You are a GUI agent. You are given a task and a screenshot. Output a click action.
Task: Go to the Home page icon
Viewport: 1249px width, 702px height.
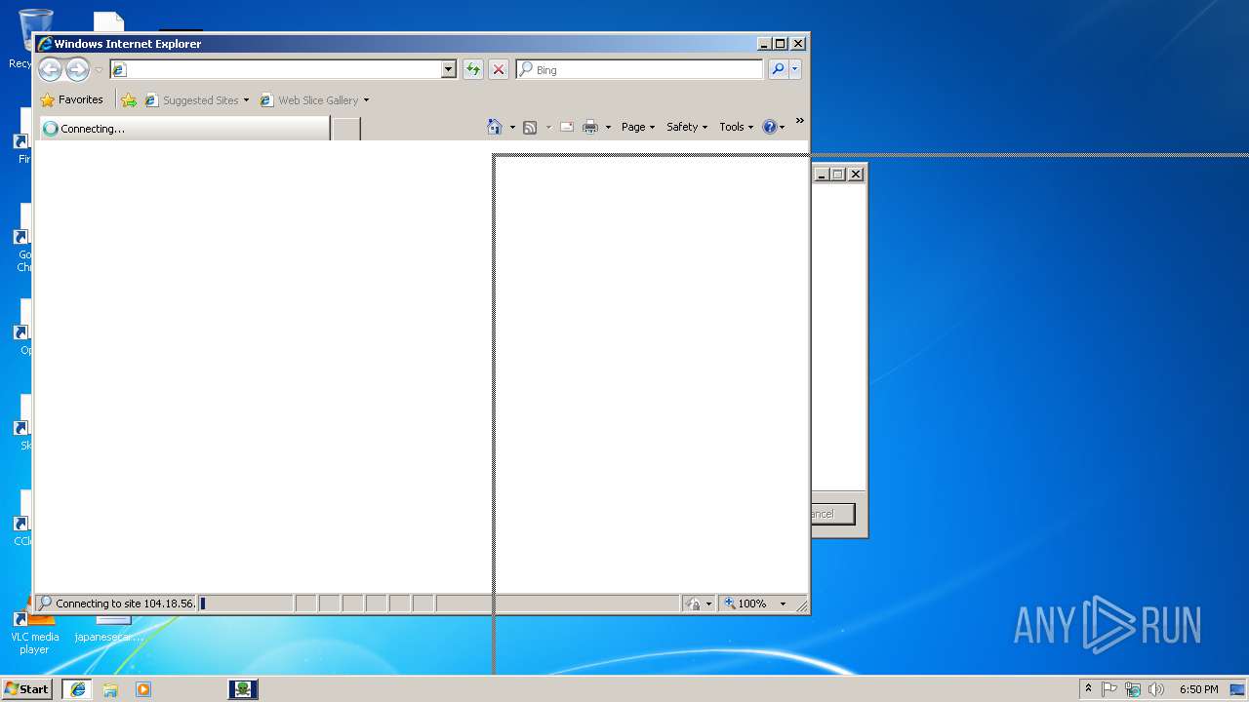tap(495, 127)
